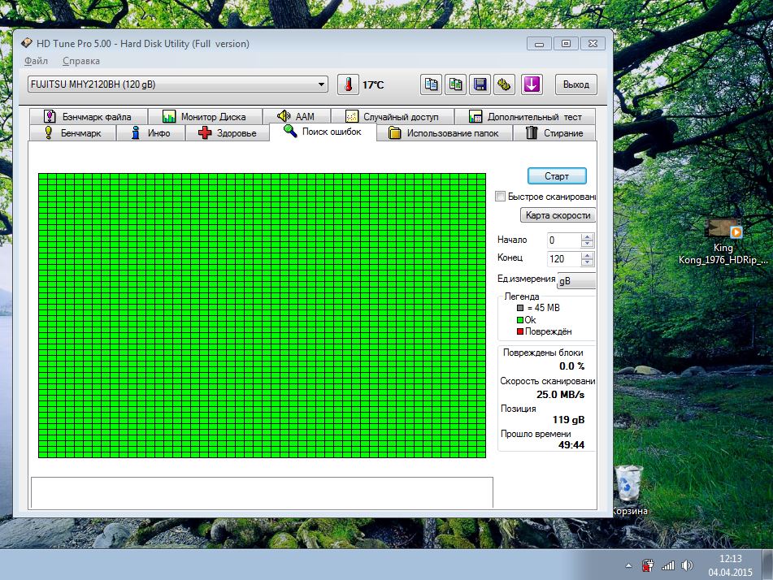Increase the Конец value with up arrow
The image size is (773, 580).
pyautogui.click(x=587, y=255)
